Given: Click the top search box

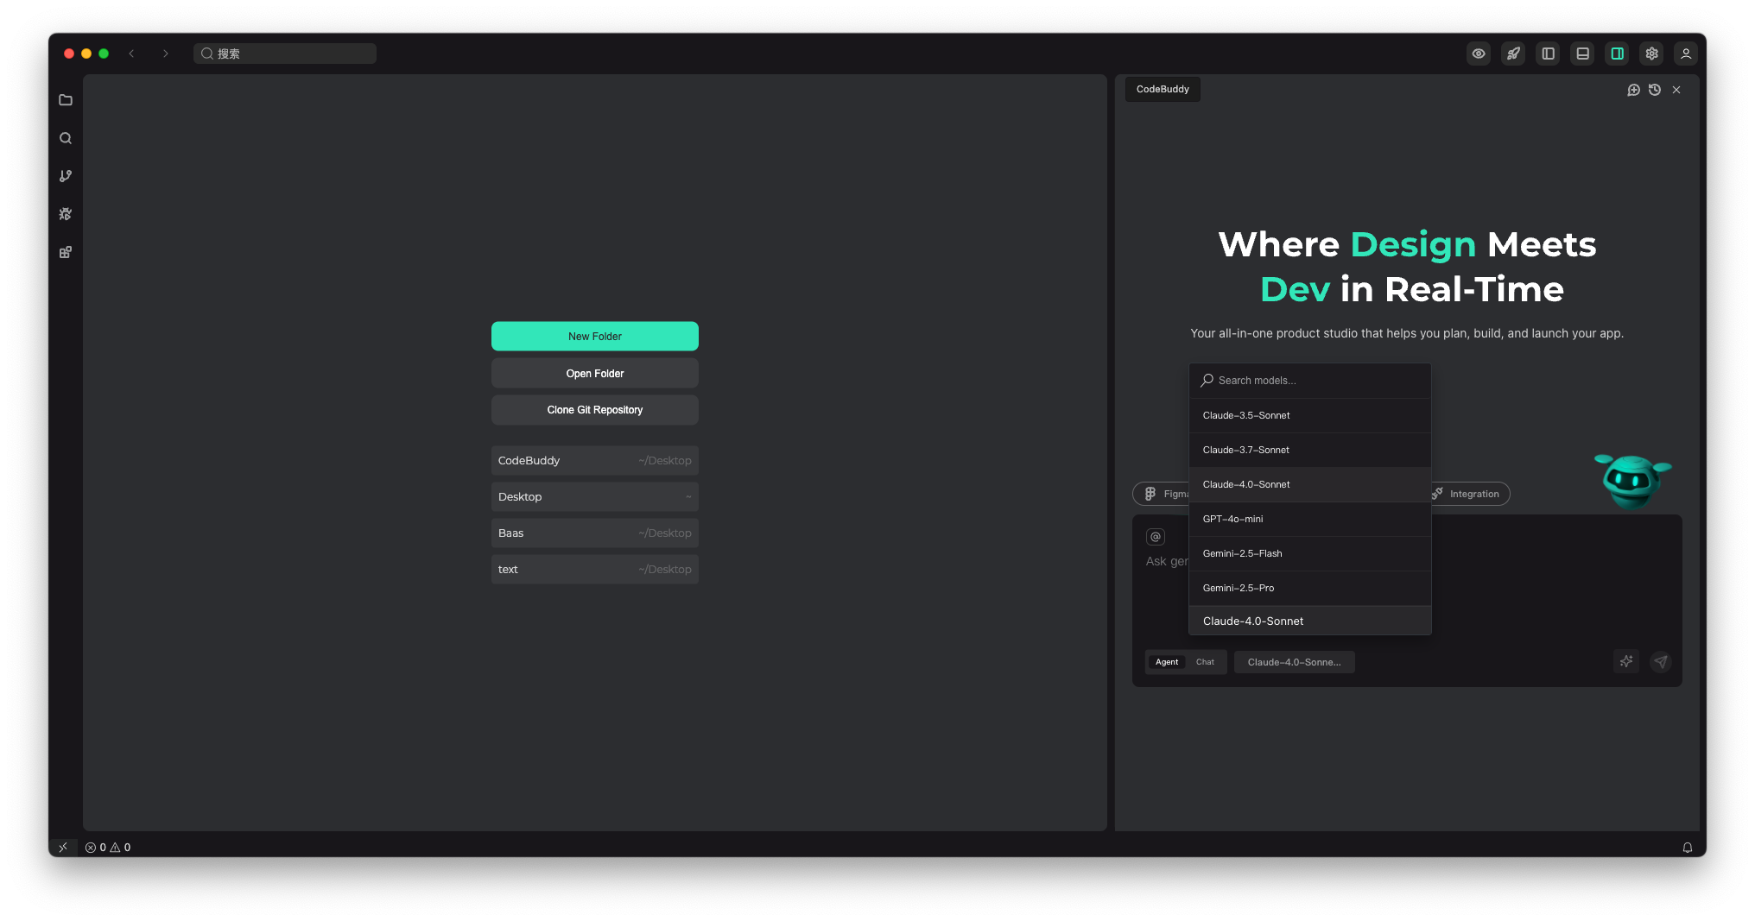Looking at the screenshot, I should pyautogui.click(x=285, y=54).
